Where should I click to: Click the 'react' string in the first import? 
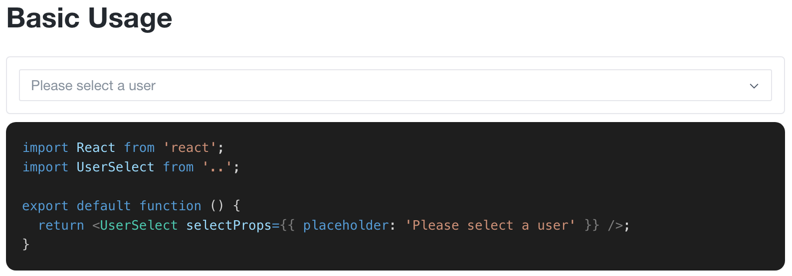[190, 148]
